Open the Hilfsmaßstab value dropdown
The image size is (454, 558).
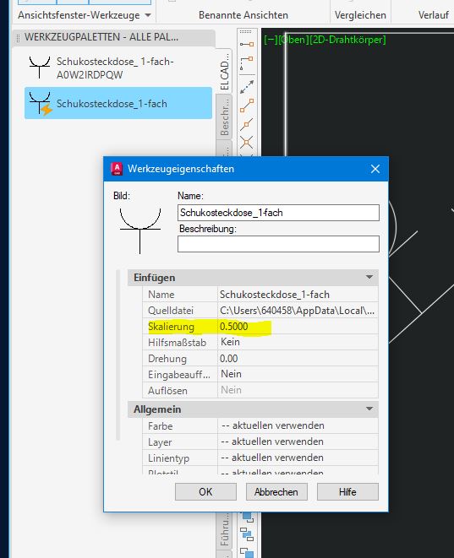coord(298,342)
